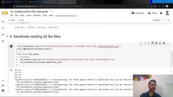This screenshot has width=173, height=97.
Task: Click the notebook vertical scrollbar
Action: pos(172,59)
